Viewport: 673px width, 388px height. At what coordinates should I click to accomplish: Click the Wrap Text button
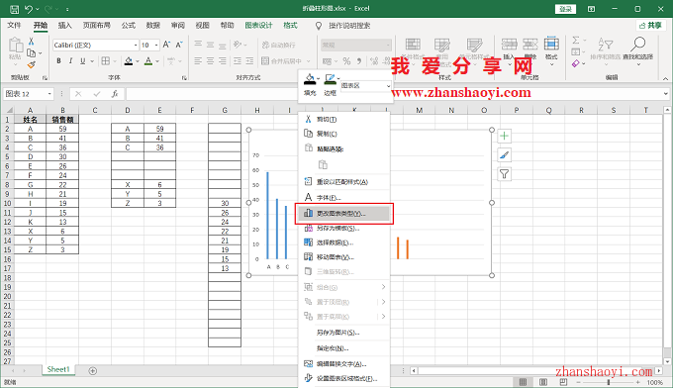pos(278,45)
